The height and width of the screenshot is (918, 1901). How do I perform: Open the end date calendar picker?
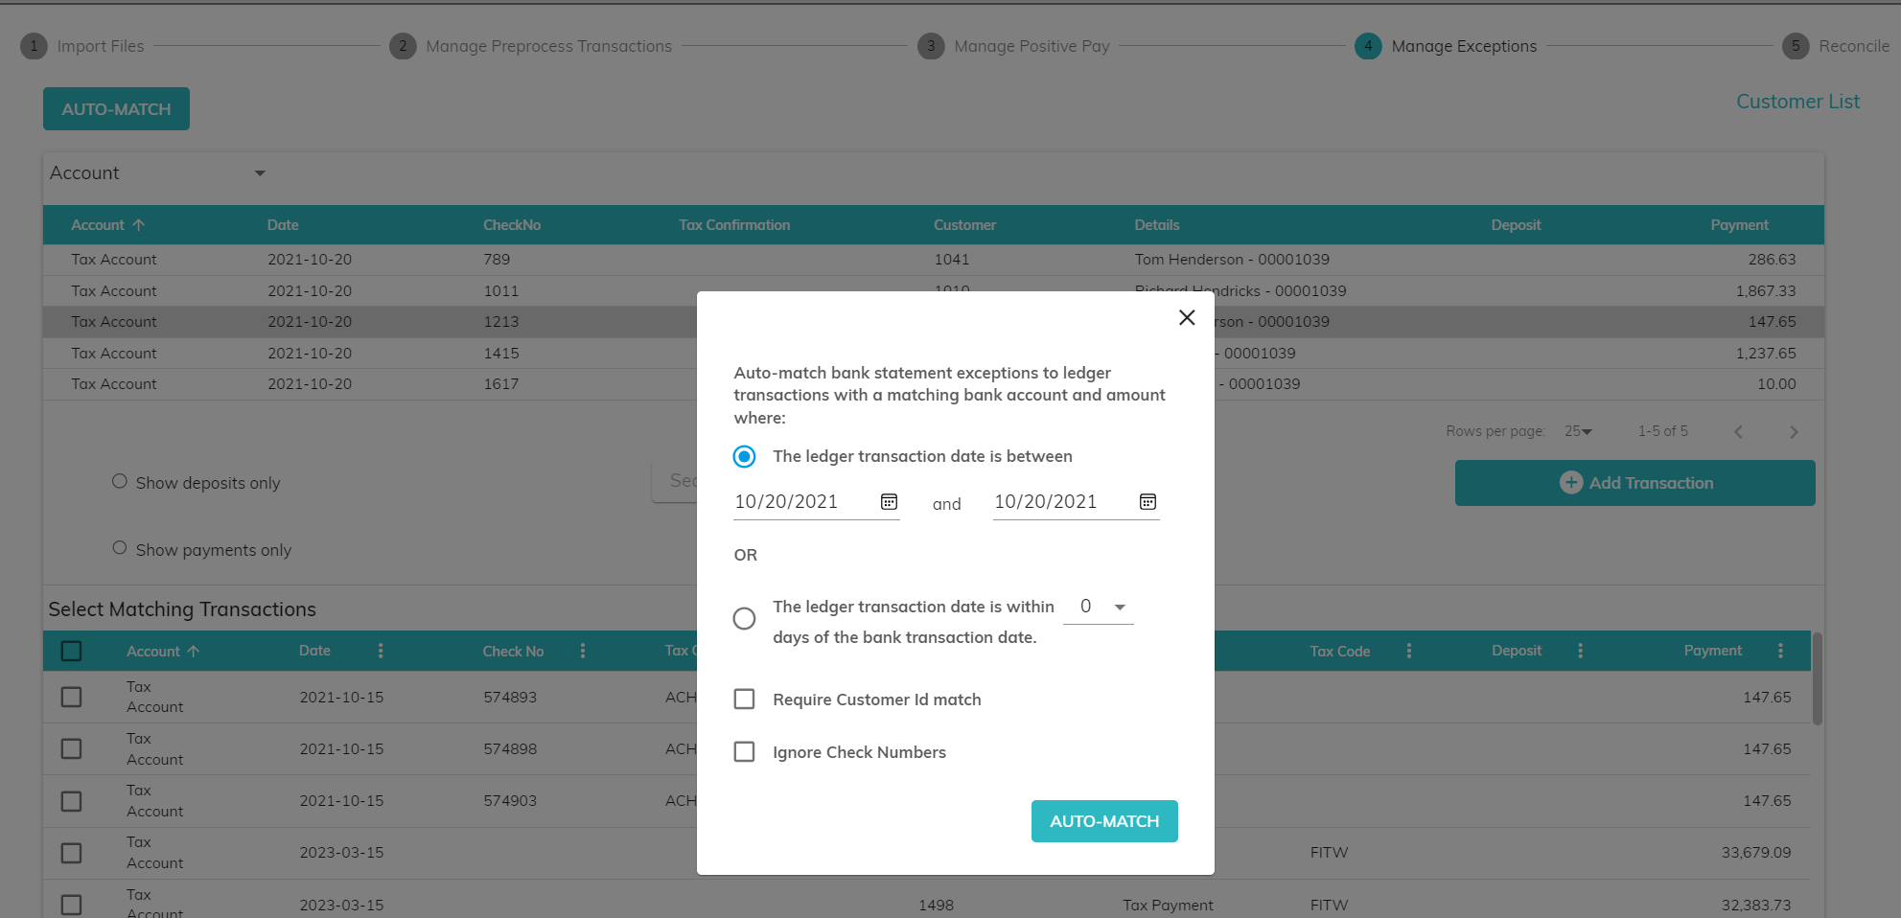(1148, 502)
